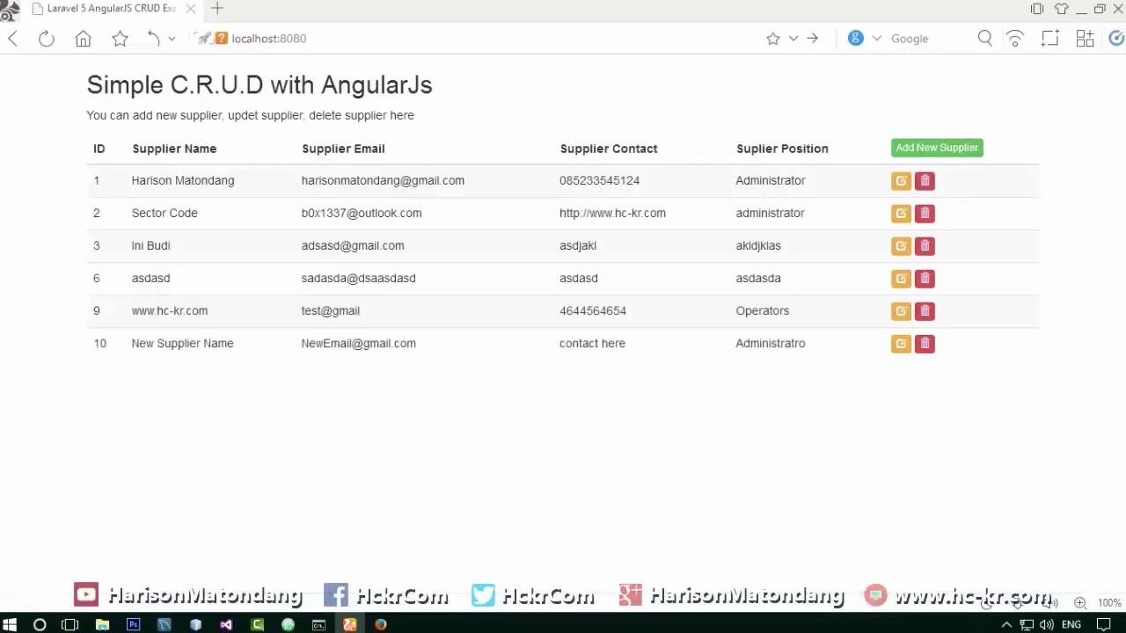
Task: Delete the Sector Code supplier row
Action: (x=925, y=214)
